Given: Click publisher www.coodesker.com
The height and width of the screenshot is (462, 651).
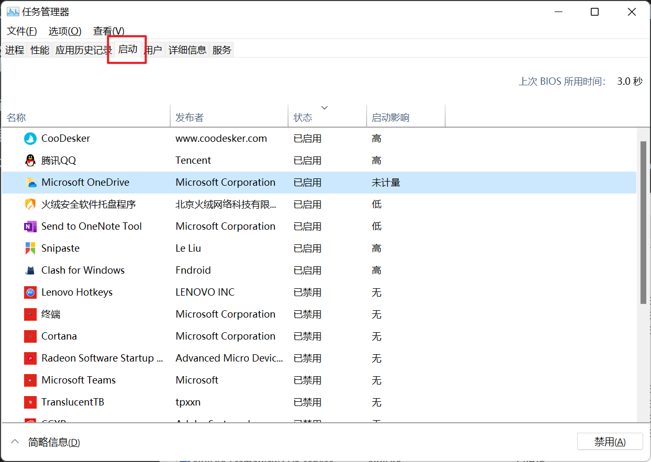Looking at the screenshot, I should pyautogui.click(x=221, y=139).
